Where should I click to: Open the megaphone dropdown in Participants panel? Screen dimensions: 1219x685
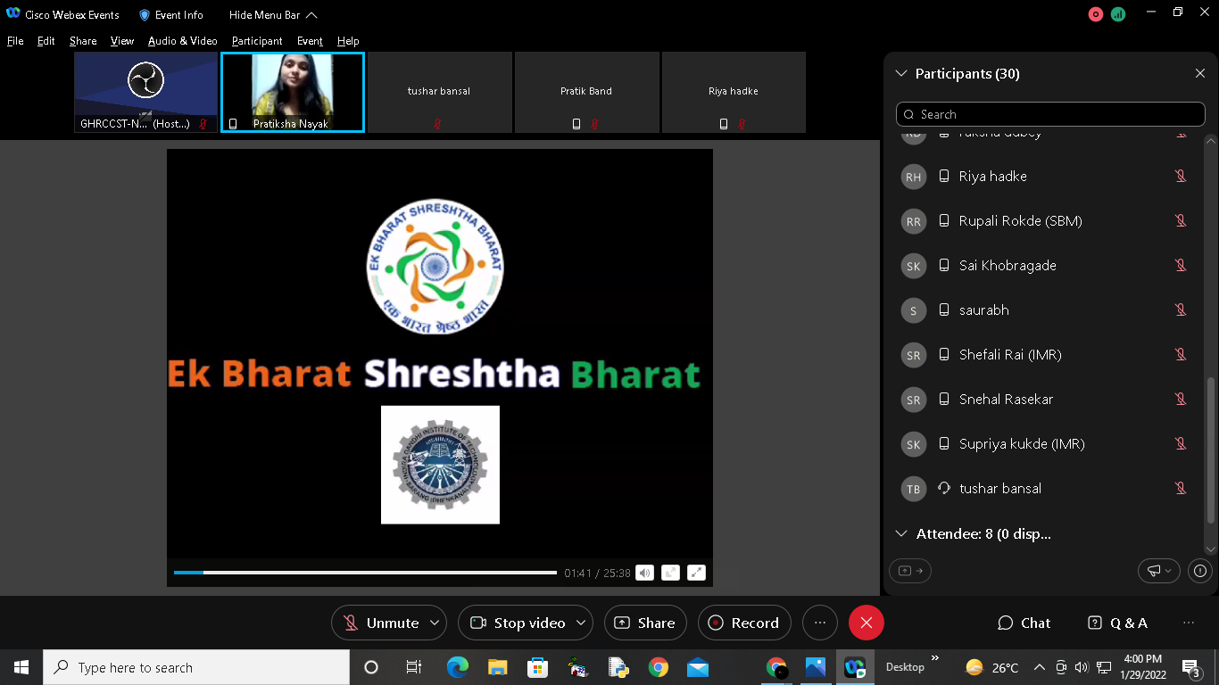[1159, 571]
